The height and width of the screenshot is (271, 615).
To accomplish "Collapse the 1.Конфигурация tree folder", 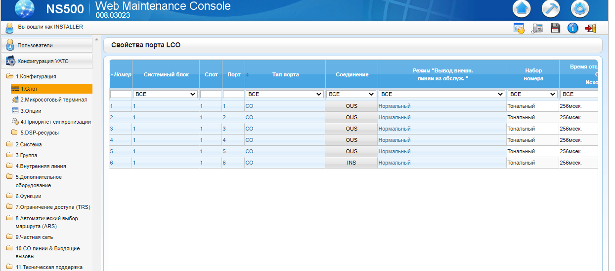I will click(x=9, y=76).
